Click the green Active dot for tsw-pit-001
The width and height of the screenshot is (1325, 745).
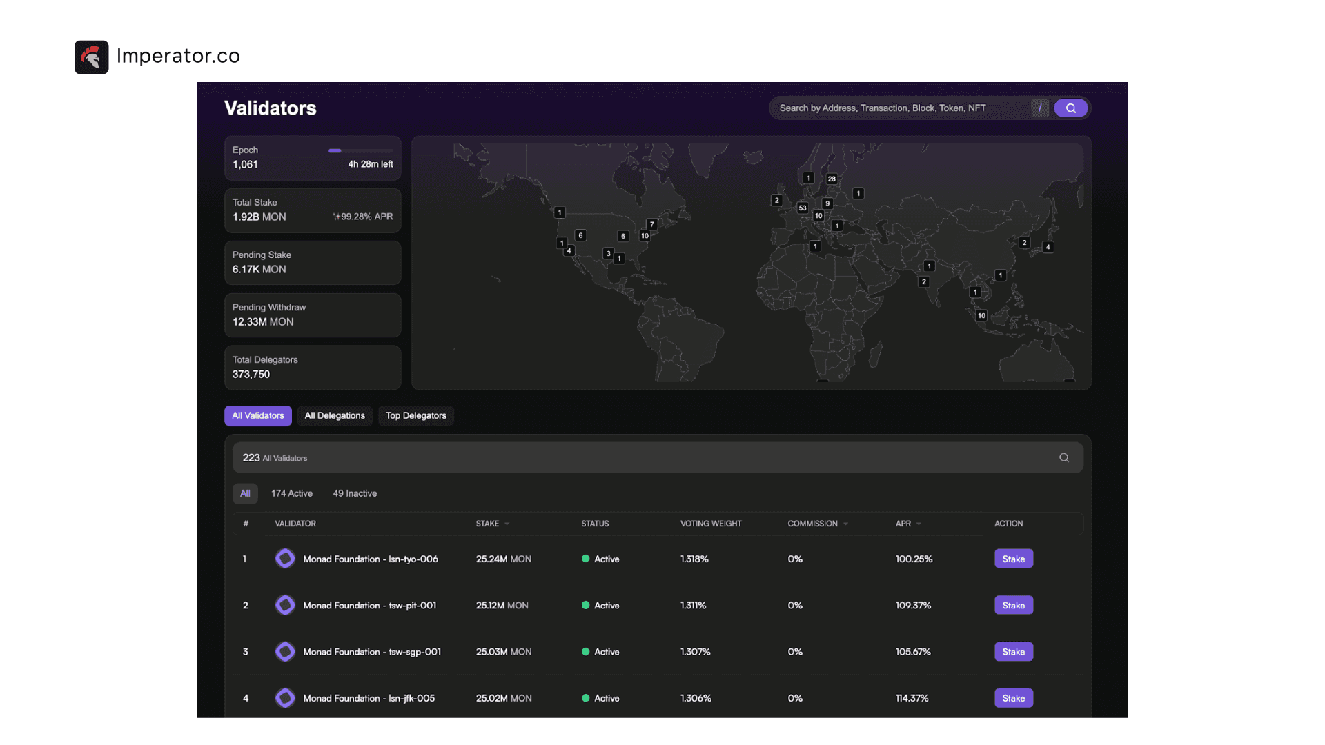click(x=586, y=605)
